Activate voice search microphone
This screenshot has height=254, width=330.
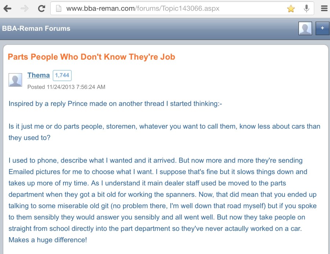pos(306,8)
